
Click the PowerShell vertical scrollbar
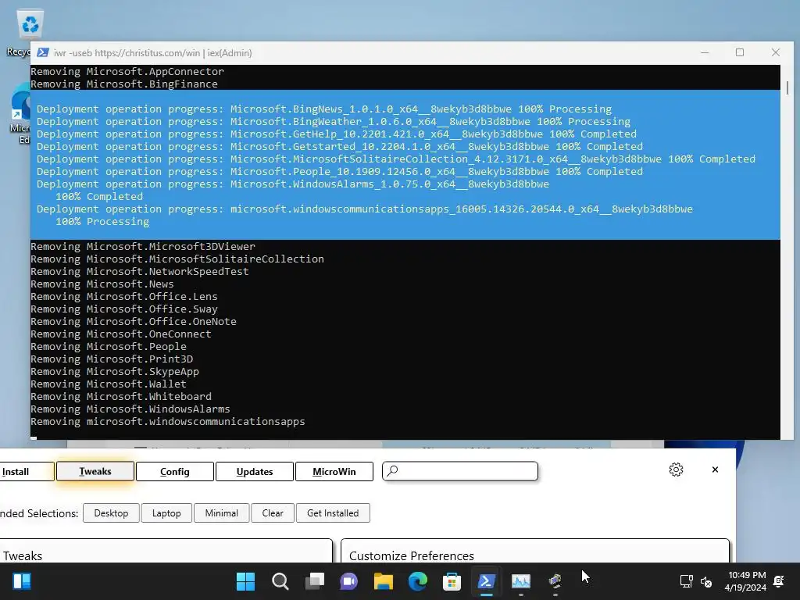click(x=787, y=87)
